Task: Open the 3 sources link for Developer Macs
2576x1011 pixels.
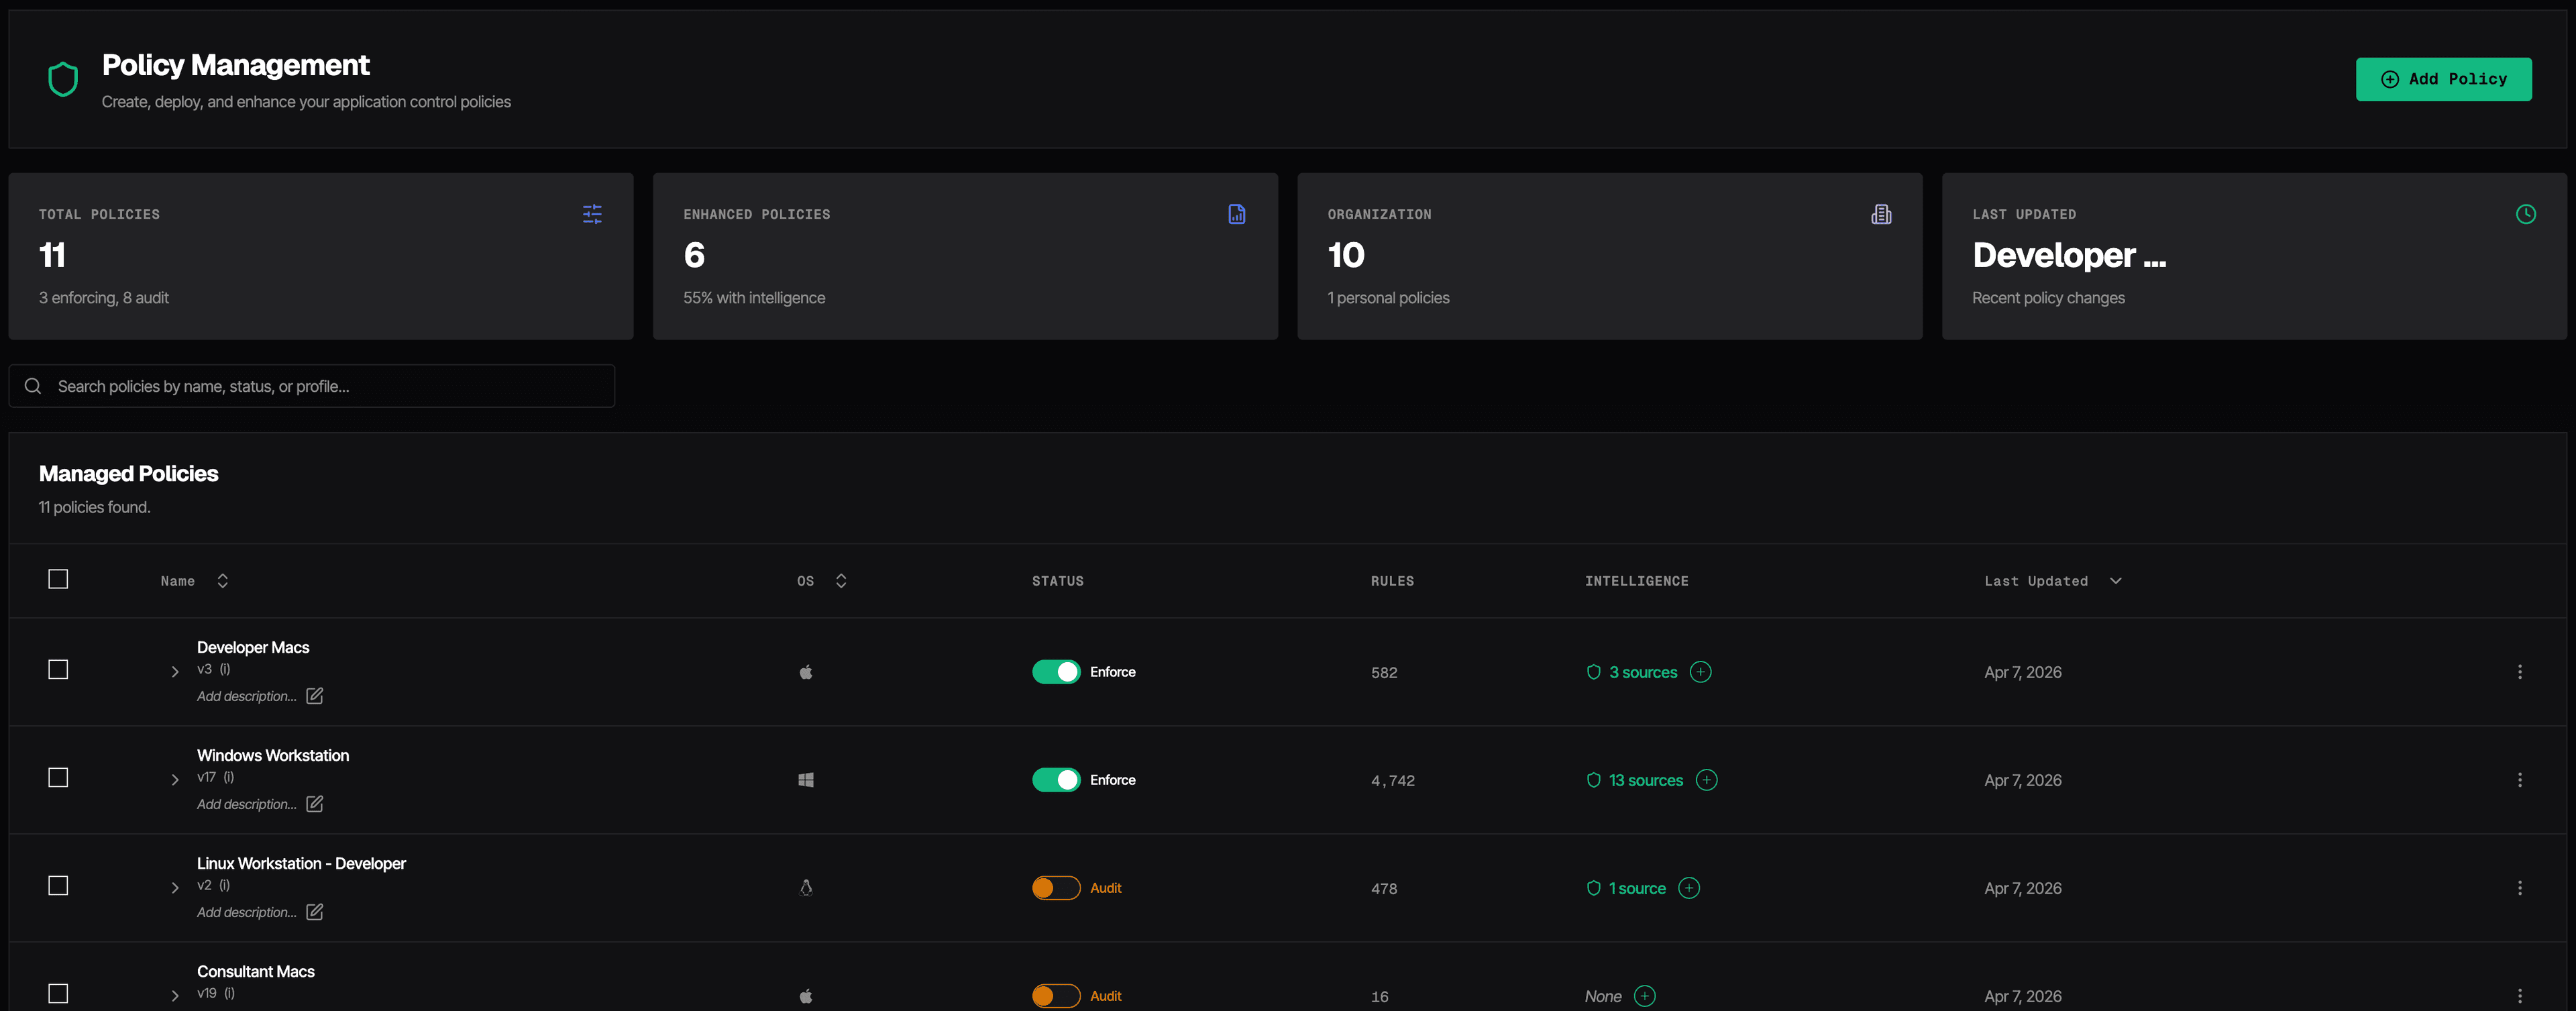Action: (1644, 672)
